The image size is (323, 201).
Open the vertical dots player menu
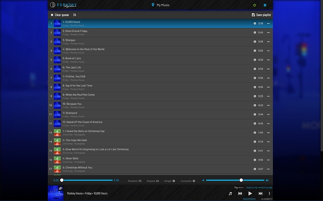[x=269, y=194]
